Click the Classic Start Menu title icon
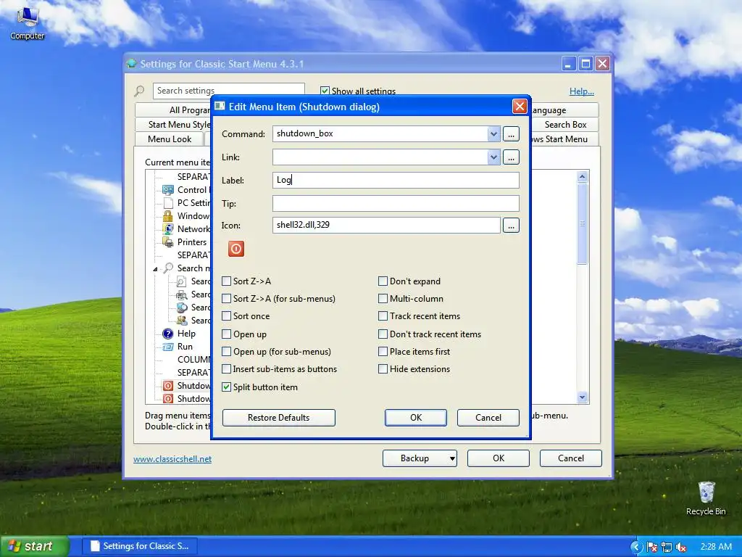Viewport: 742px width, 557px height. pyautogui.click(x=131, y=64)
